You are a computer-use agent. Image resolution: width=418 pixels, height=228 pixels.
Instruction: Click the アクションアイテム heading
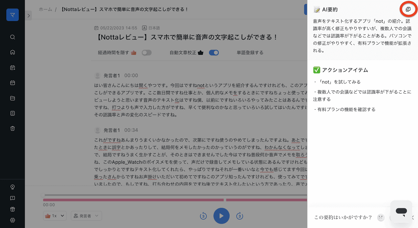point(345,70)
